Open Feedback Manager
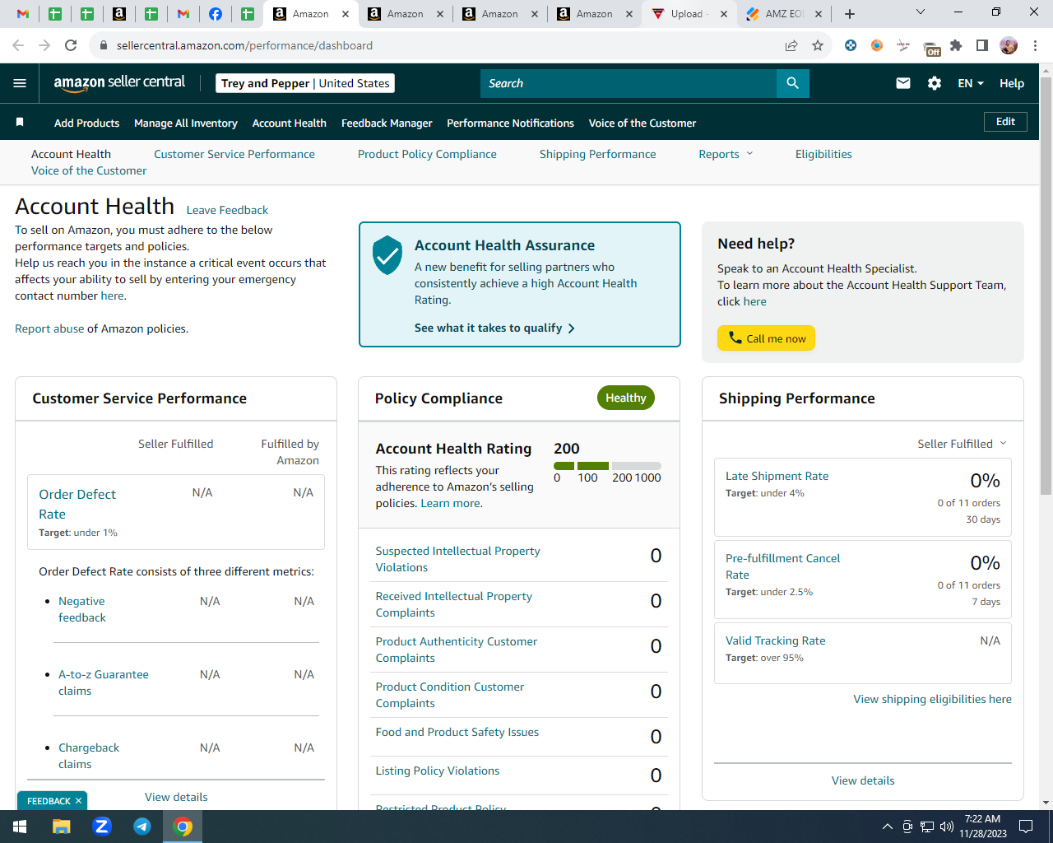 point(387,123)
